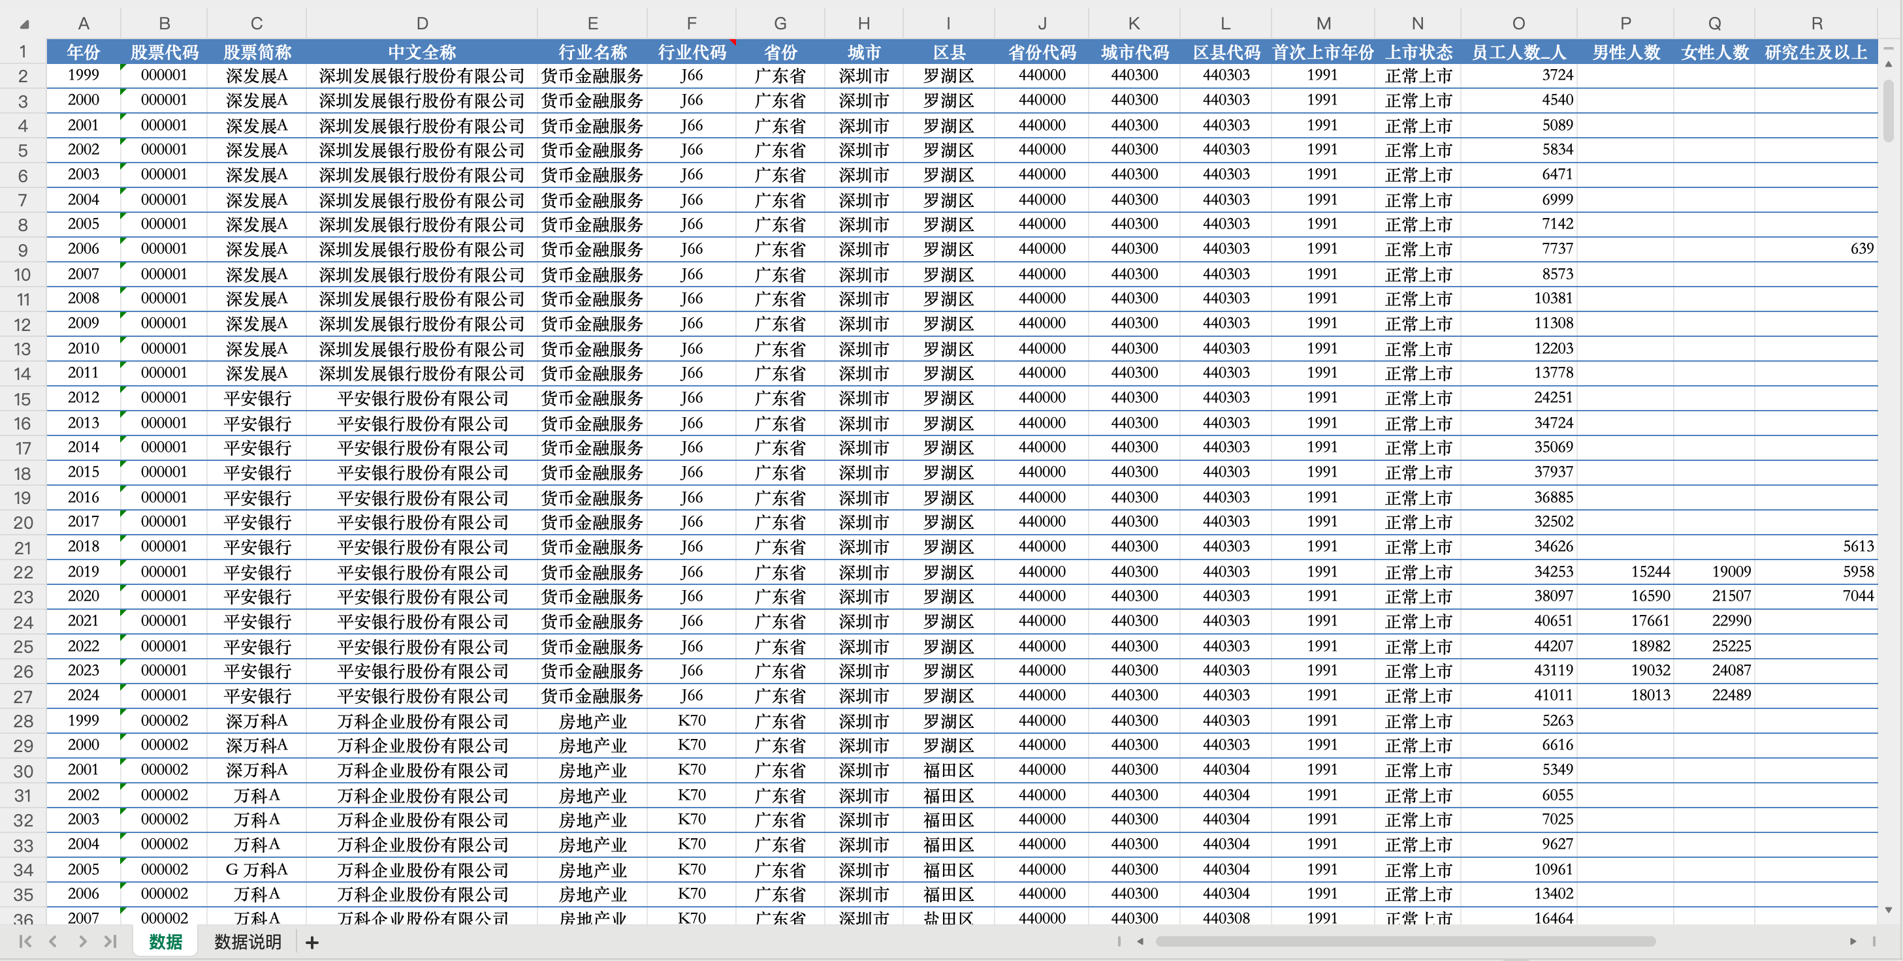
Task: Click the next sheet navigation arrow
Action: click(82, 941)
